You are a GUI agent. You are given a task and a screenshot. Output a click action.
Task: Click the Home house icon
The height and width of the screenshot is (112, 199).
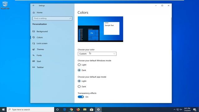coord(34,12)
